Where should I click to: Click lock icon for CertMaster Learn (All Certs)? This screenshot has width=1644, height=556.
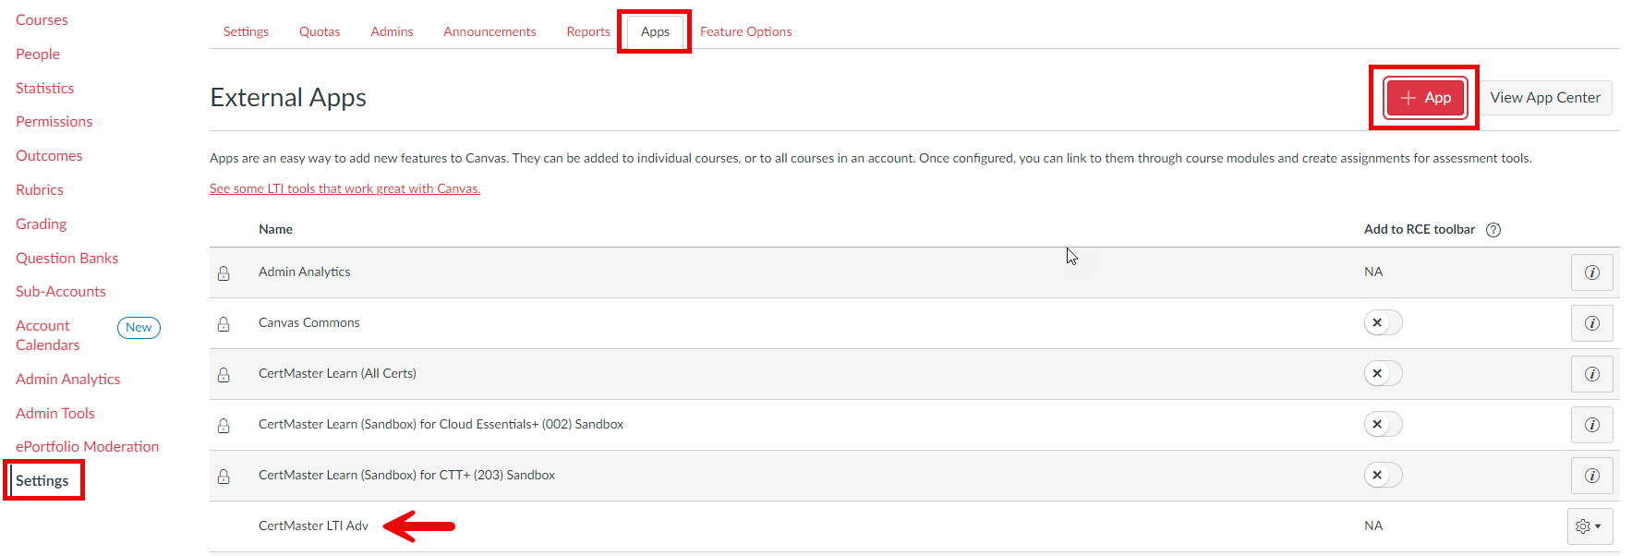point(224,375)
